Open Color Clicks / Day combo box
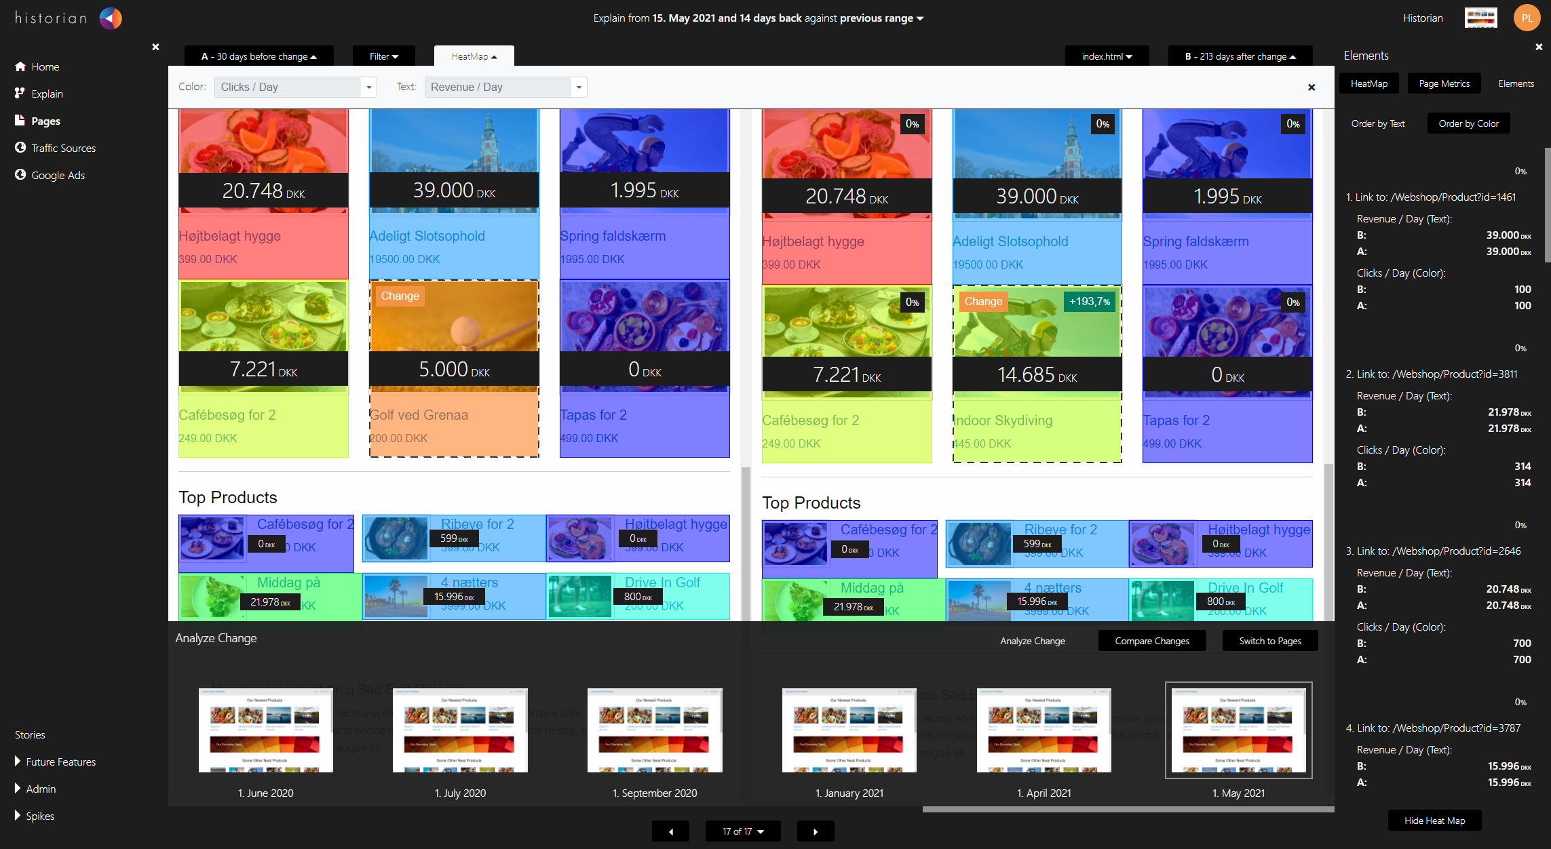 pos(295,87)
